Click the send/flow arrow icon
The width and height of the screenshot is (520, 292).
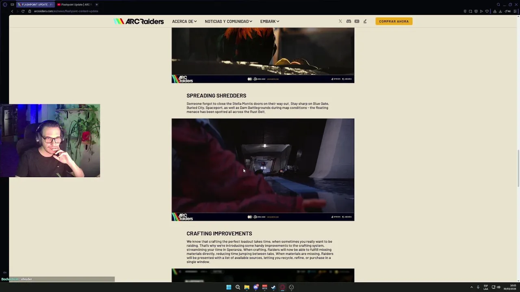pyautogui.click(x=481, y=11)
